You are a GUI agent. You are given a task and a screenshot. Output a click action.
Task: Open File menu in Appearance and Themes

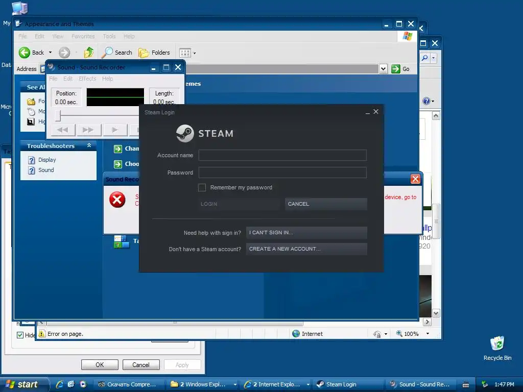[22, 36]
